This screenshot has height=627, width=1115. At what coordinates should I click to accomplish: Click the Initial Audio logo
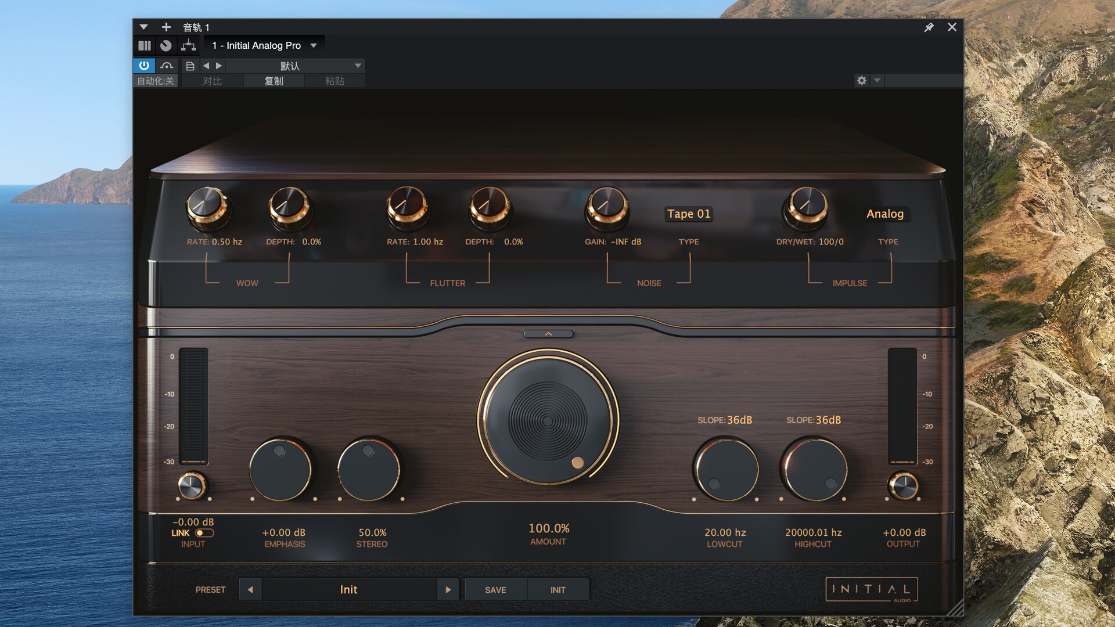[x=872, y=590]
